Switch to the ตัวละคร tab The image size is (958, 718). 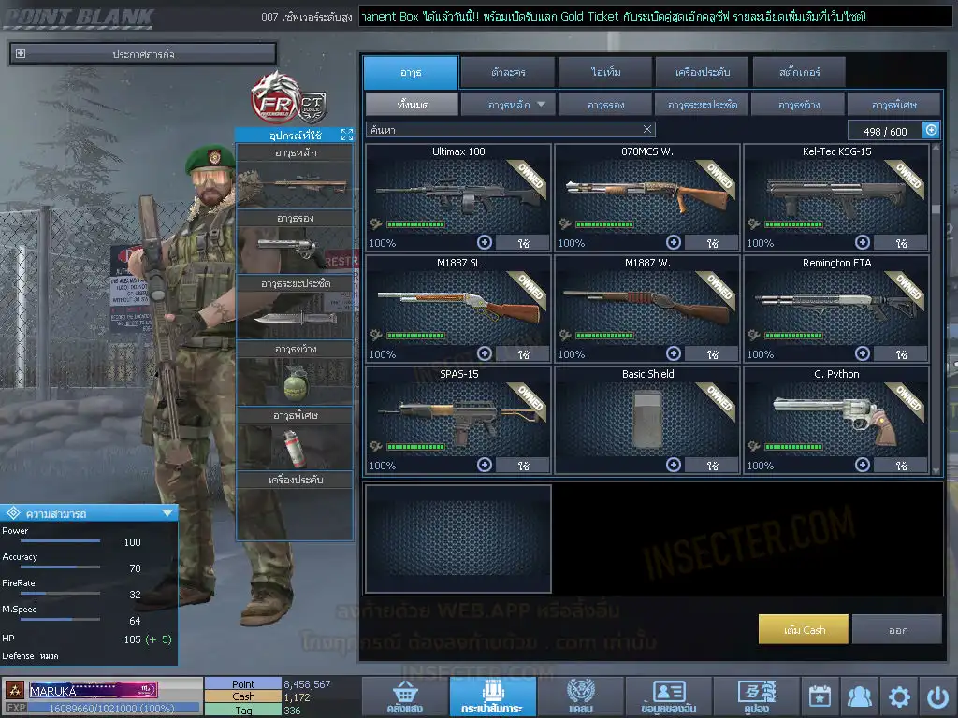(506, 72)
